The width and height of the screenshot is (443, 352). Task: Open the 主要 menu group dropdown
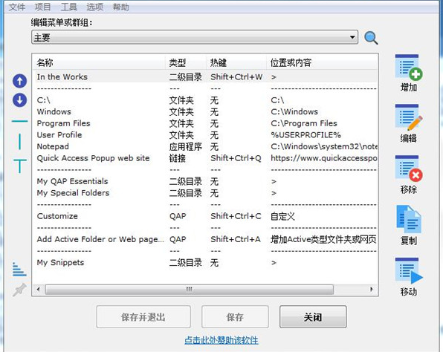point(195,37)
